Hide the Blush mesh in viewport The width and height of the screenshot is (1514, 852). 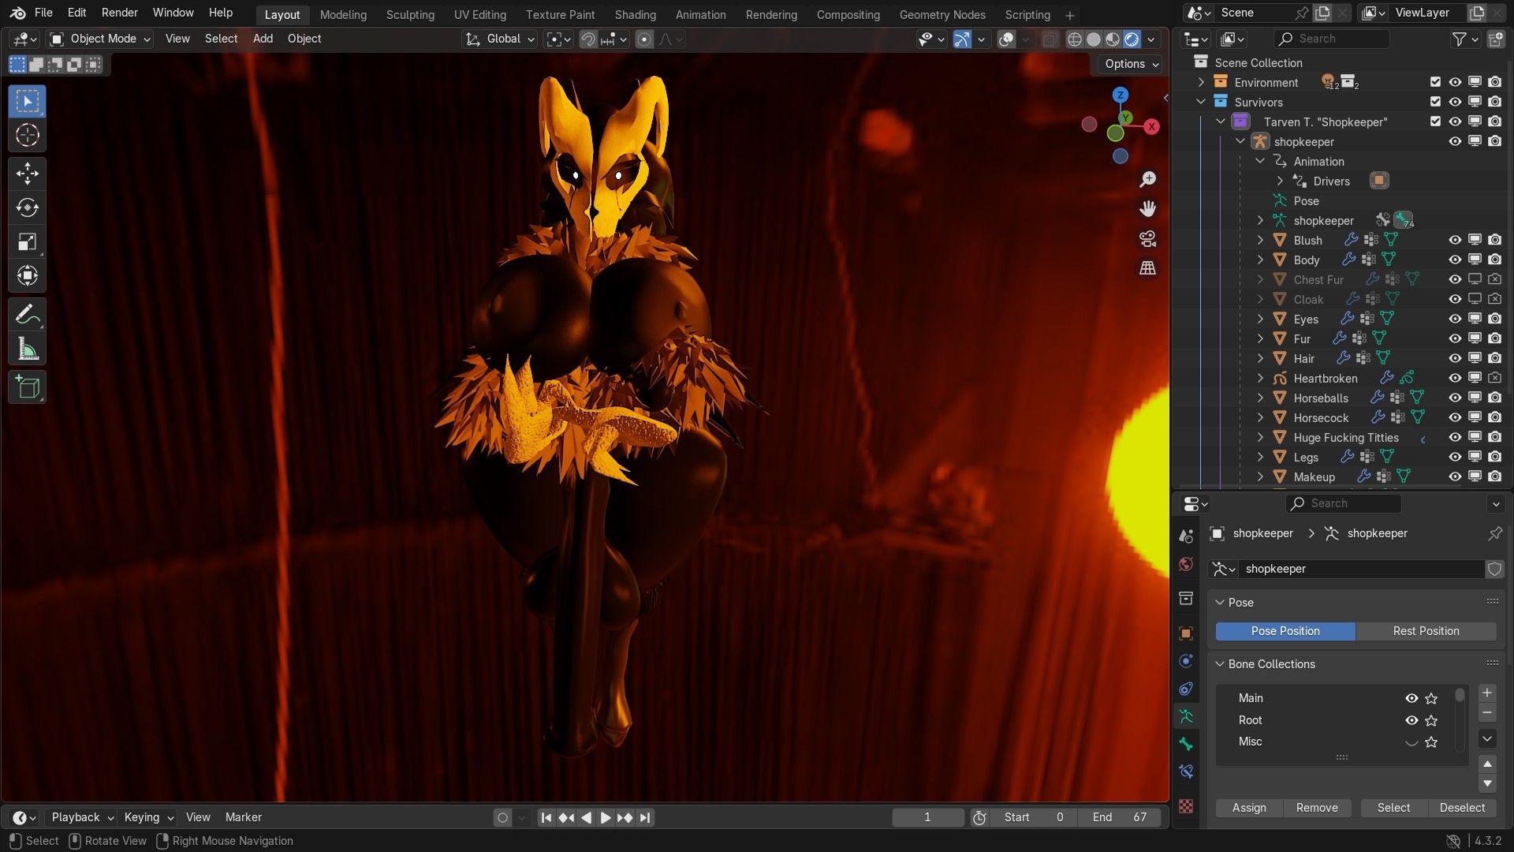(1455, 240)
